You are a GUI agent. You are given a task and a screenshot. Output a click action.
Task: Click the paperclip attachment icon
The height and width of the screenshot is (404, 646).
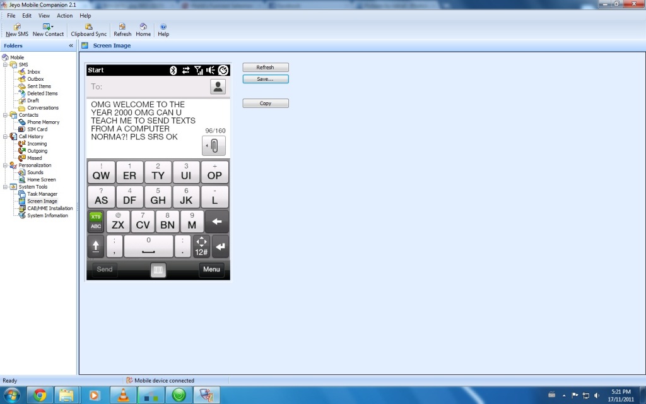point(214,146)
